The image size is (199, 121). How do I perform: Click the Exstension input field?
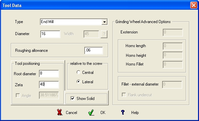coord(173,32)
